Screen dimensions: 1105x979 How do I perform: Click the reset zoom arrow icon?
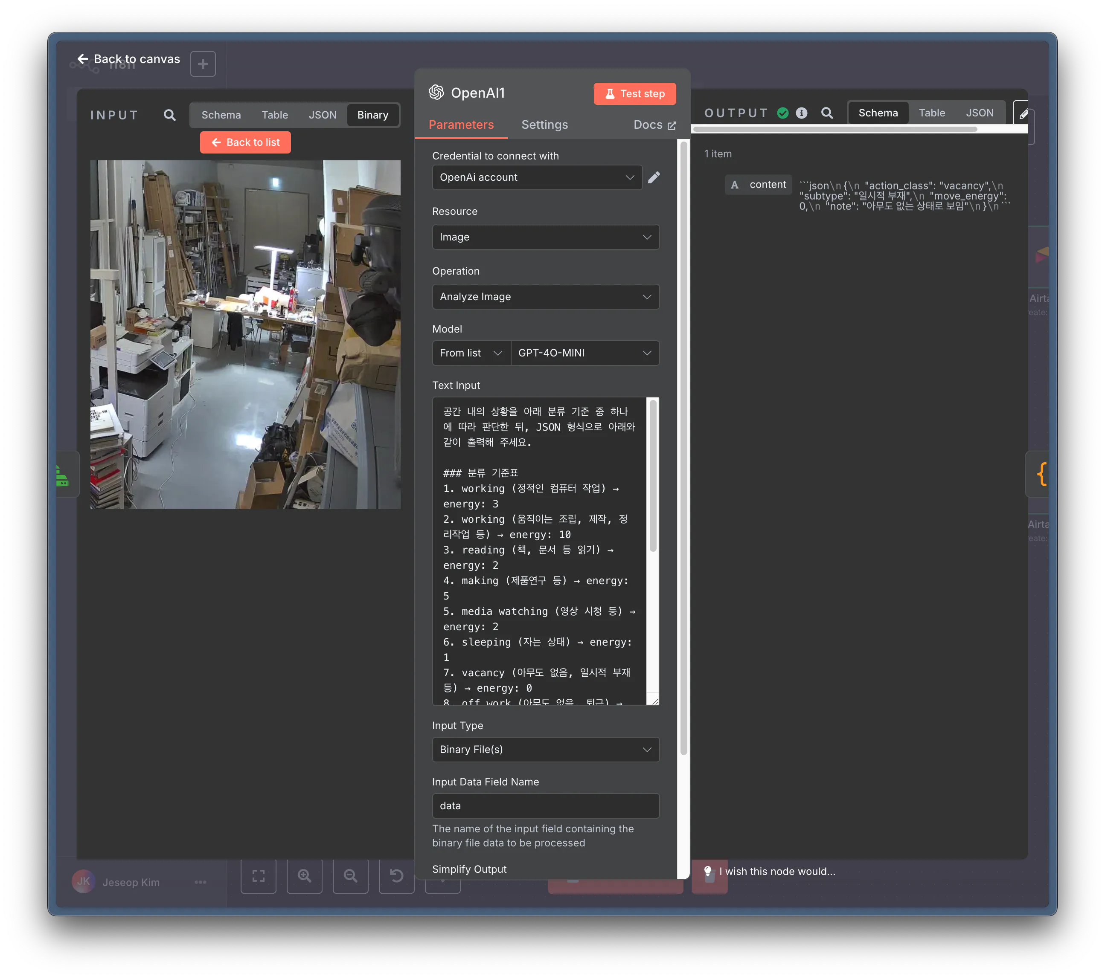[396, 876]
